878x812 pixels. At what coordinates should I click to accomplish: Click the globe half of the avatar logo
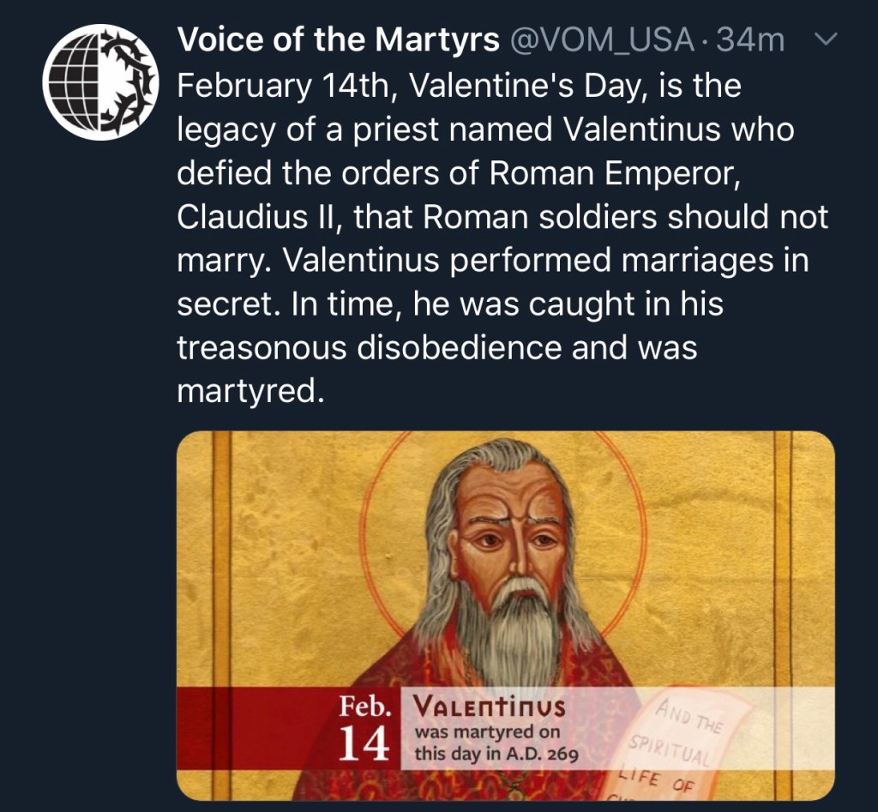(72, 82)
